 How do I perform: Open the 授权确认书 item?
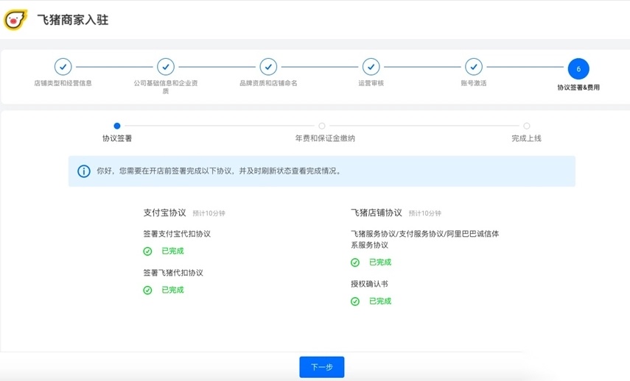point(369,284)
